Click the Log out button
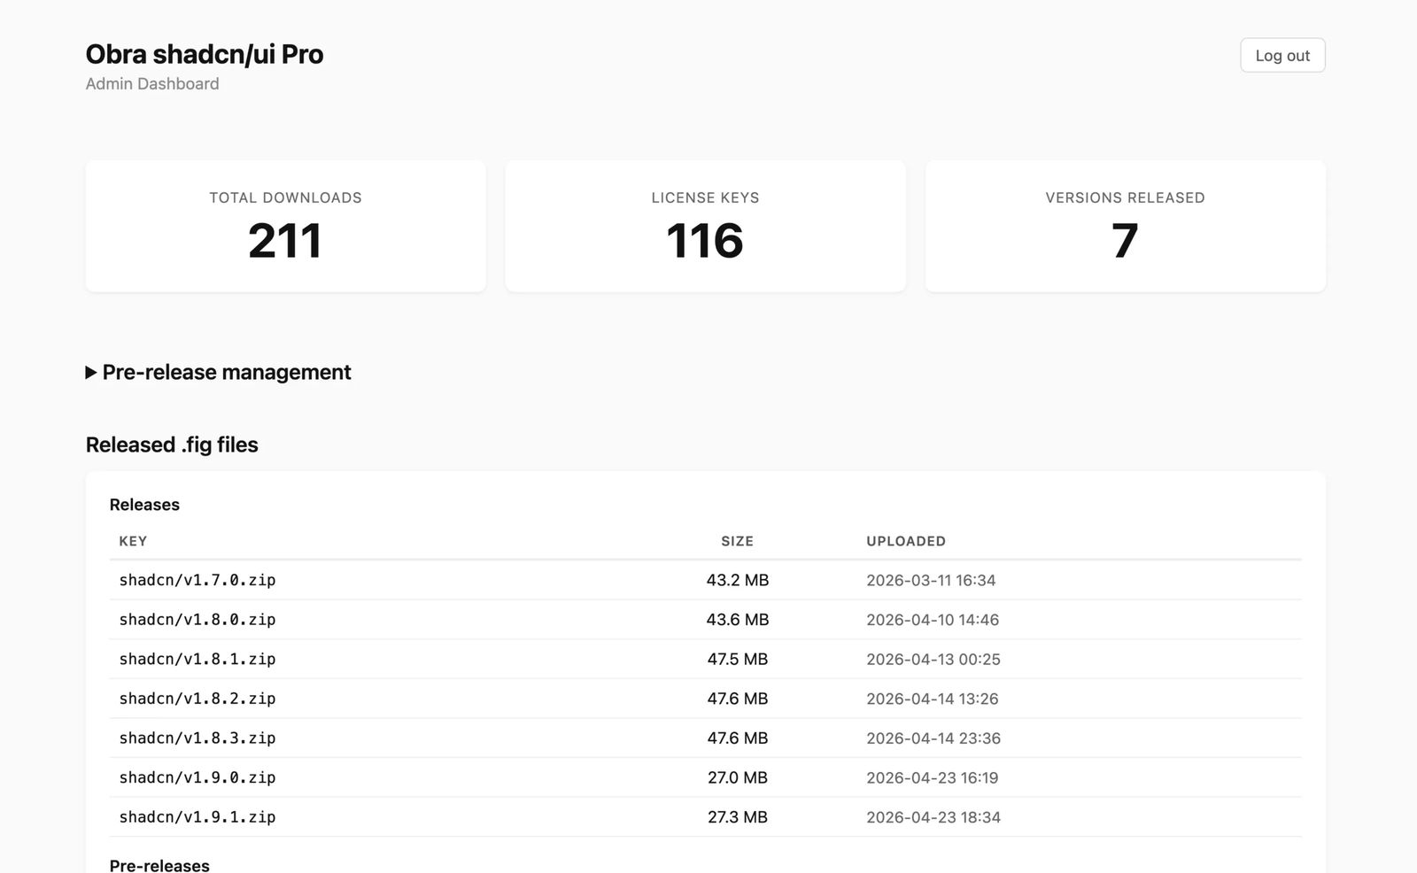The height and width of the screenshot is (873, 1417). [1282, 55]
